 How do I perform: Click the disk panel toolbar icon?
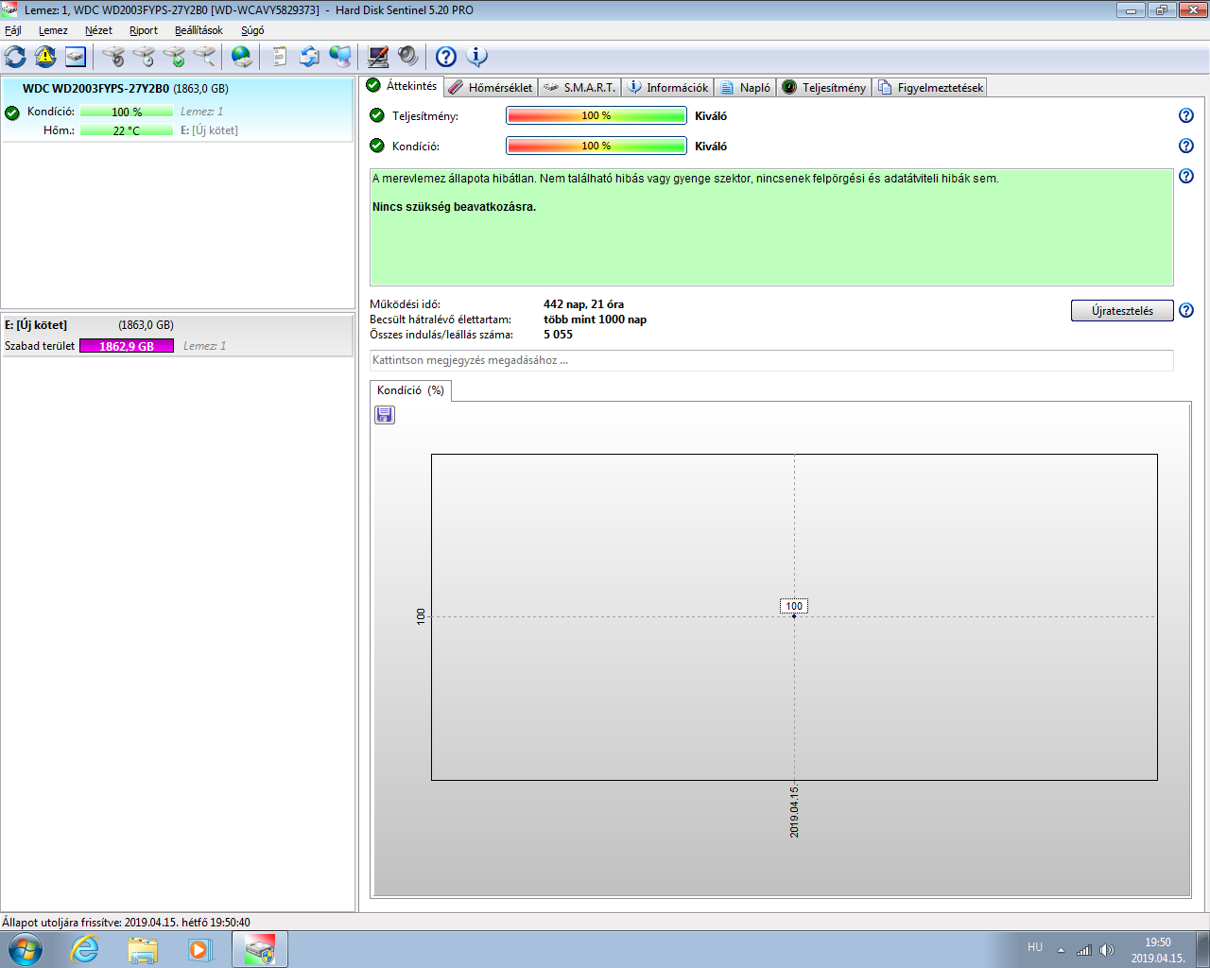click(76, 57)
